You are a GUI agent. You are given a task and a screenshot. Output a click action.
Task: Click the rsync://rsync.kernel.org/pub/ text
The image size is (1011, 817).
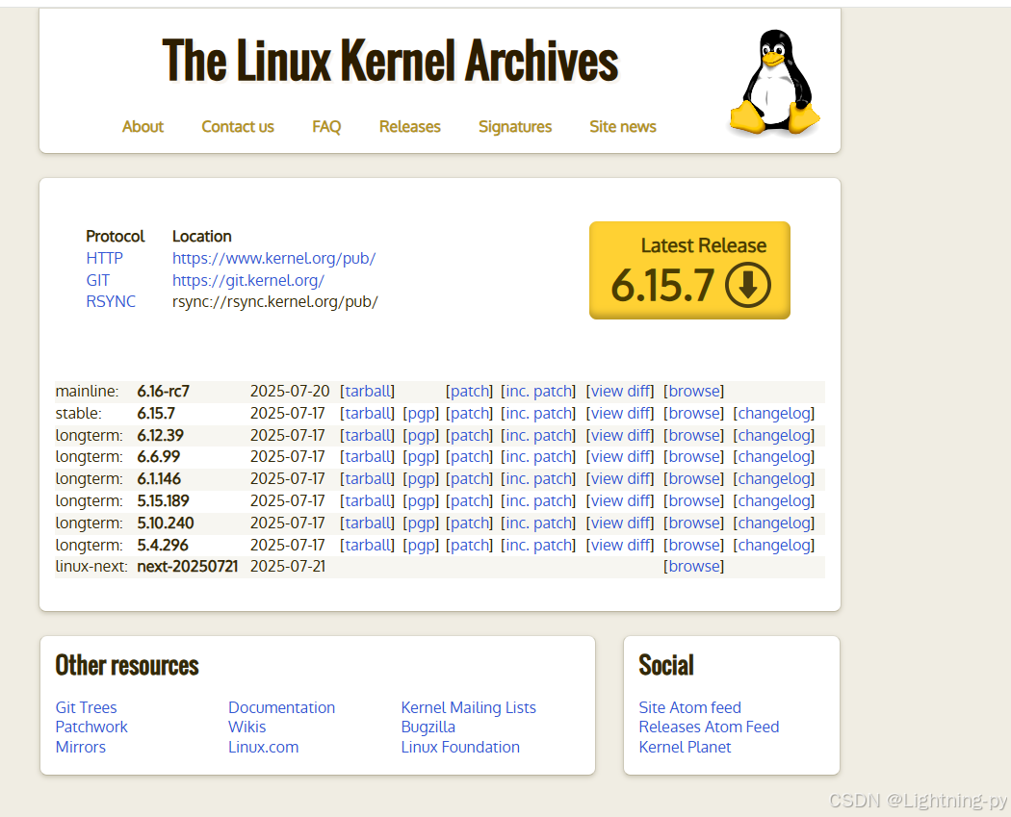click(274, 301)
